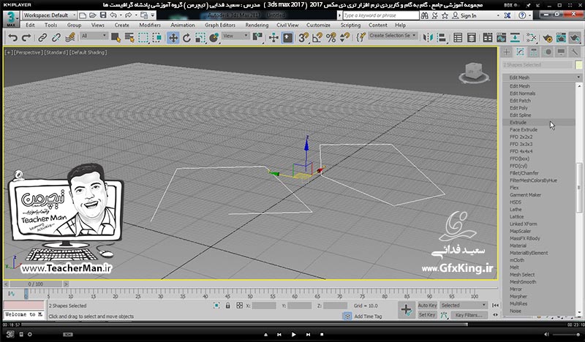This screenshot has width=585, height=342.
Task: Open the Scripting menu
Action: 350,25
